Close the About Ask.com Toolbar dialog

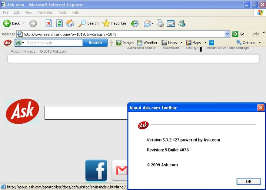pos(261,108)
